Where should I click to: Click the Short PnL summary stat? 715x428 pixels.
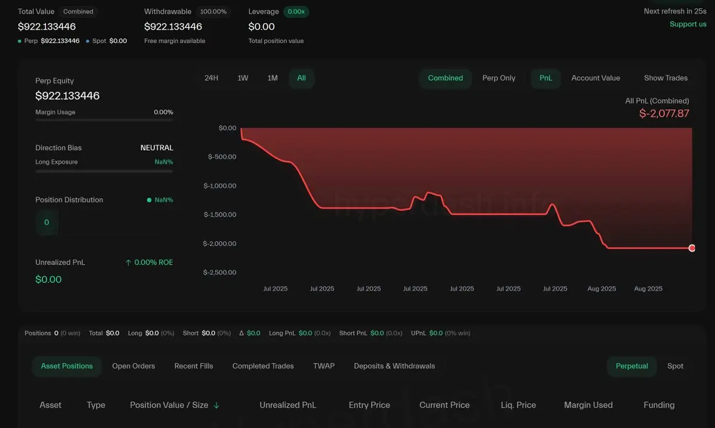371,333
